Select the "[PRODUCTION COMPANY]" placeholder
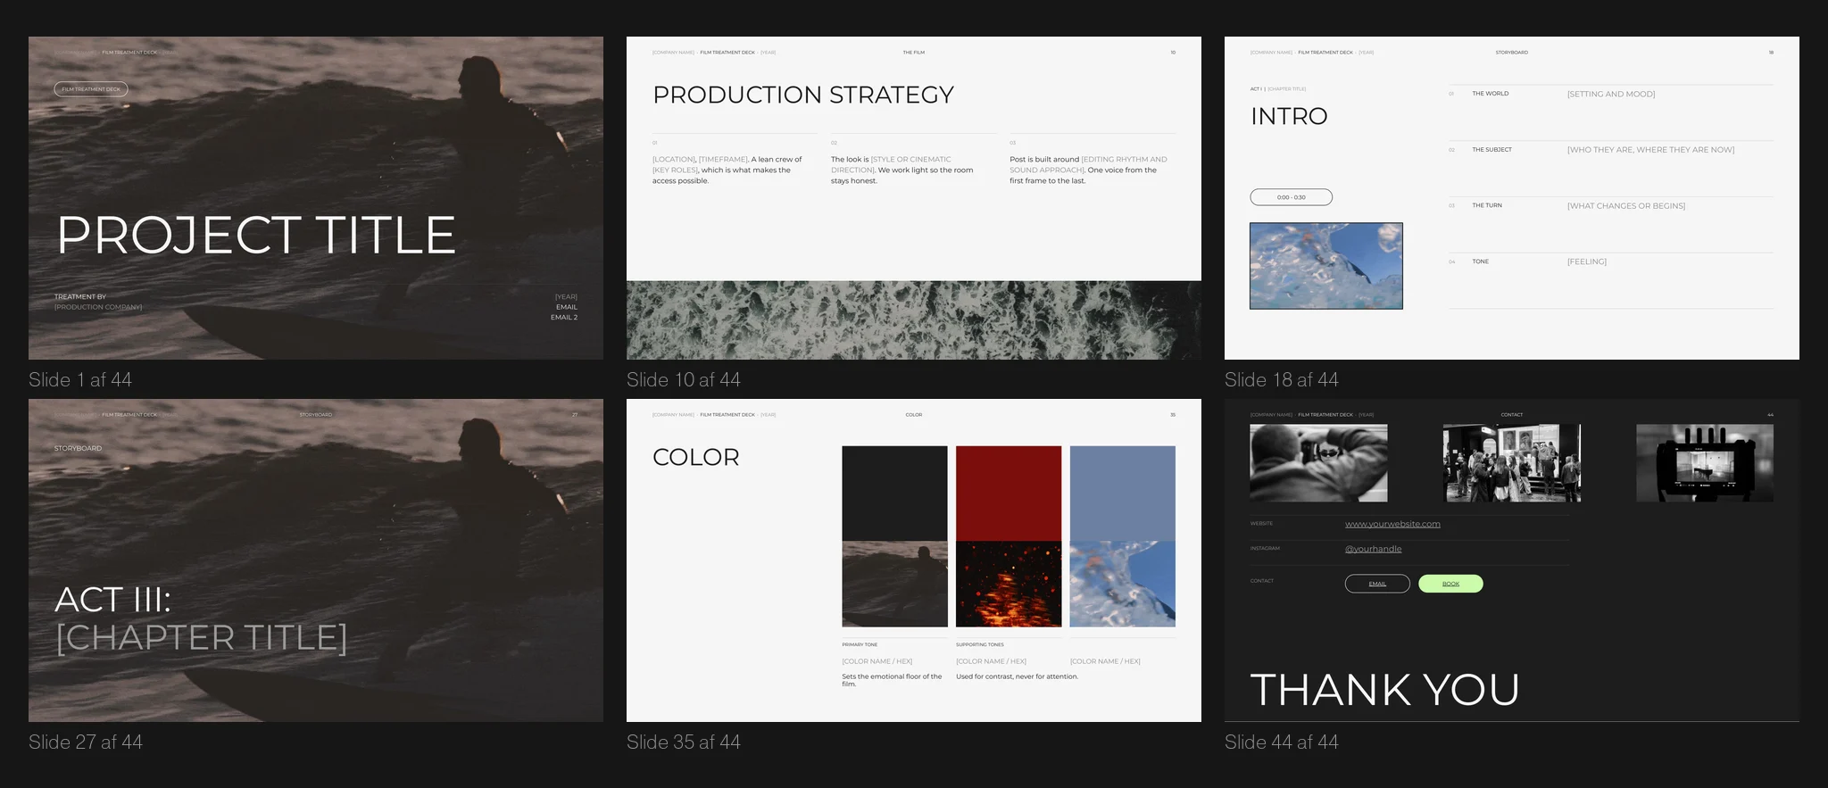This screenshot has height=788, width=1828. pos(98,307)
